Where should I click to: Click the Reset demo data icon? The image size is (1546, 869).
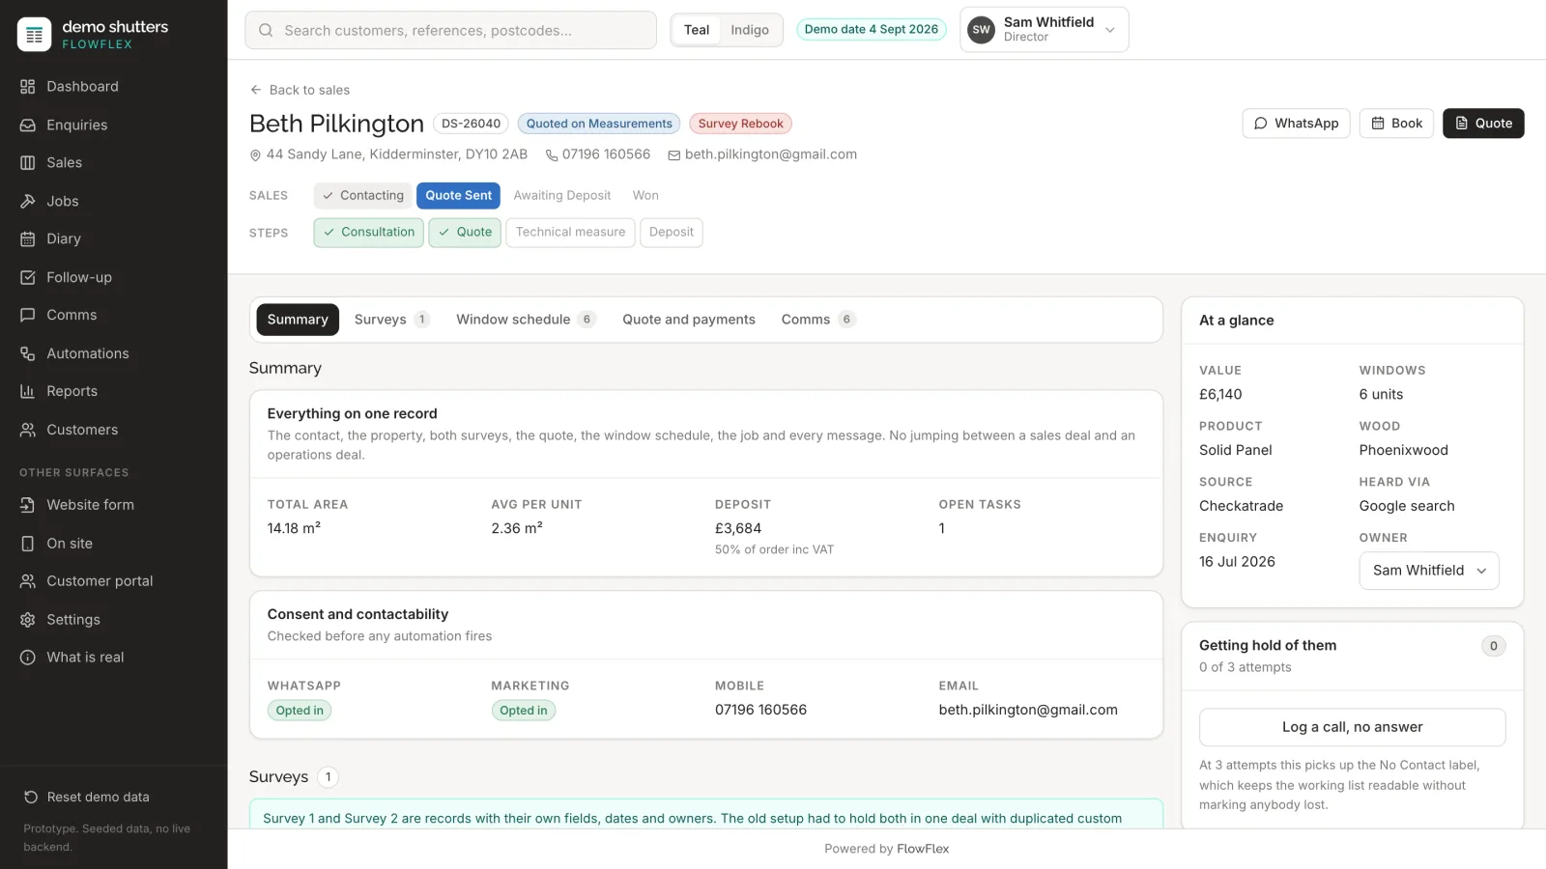pyautogui.click(x=31, y=798)
